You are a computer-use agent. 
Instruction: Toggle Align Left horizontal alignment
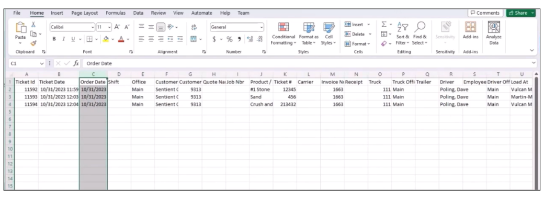141,39
